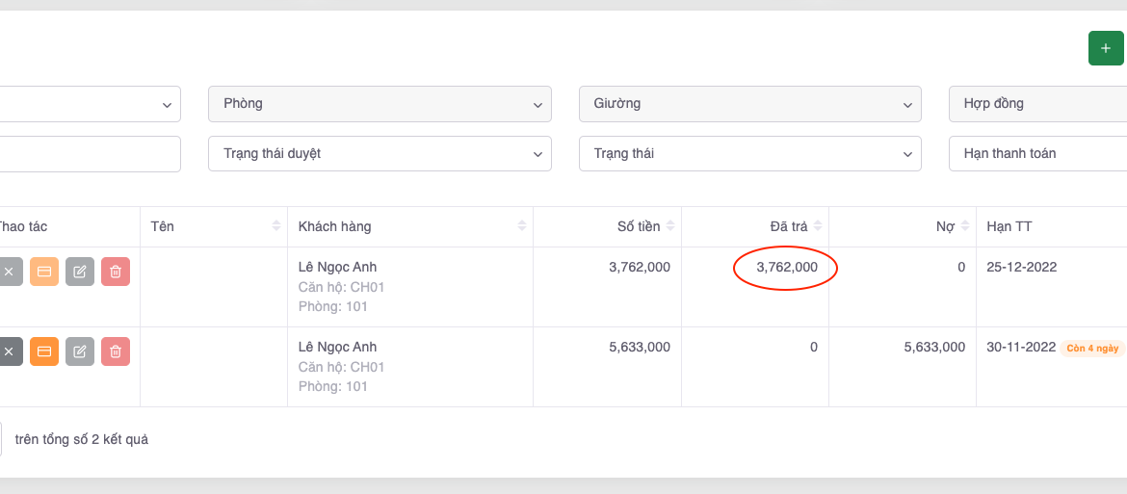The width and height of the screenshot is (1127, 494).
Task: Click the Hạn thanh toán date field
Action: [x=1037, y=154]
